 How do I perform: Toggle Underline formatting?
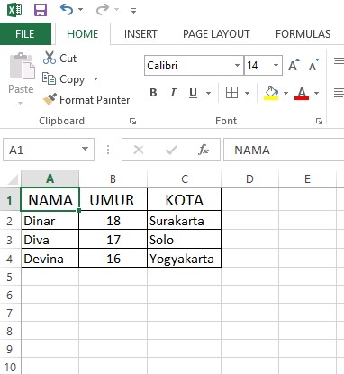click(193, 93)
